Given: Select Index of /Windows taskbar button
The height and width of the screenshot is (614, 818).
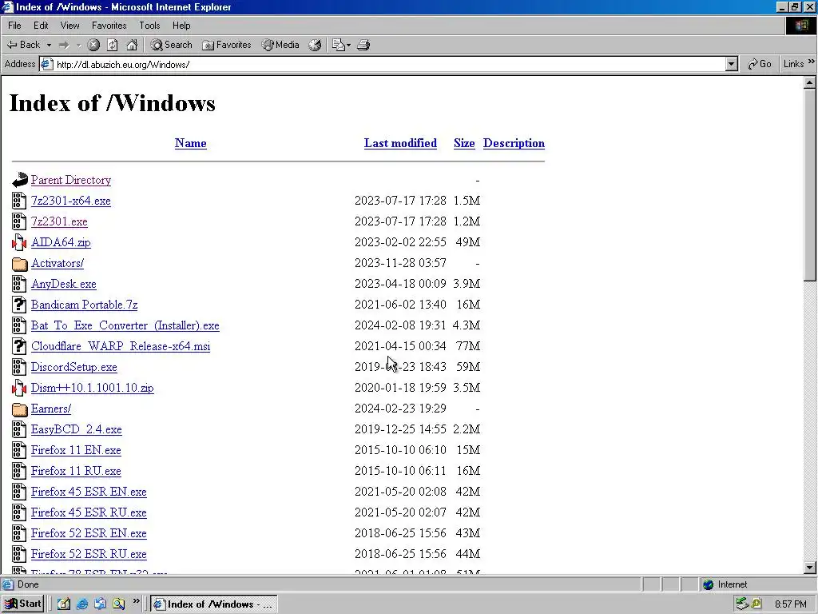Looking at the screenshot, I should pyautogui.click(x=214, y=604).
